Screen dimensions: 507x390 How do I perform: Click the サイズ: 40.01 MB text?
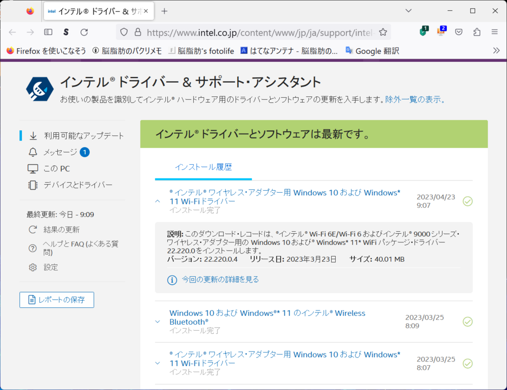tap(377, 259)
